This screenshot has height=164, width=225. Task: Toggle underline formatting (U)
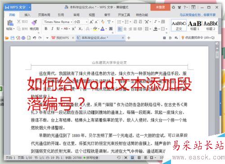click(58, 29)
